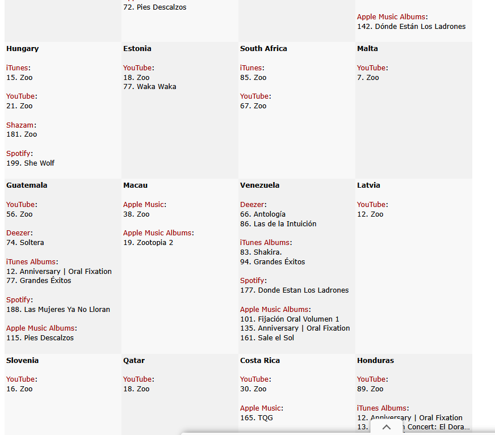Click the Apple Music link under Macau
The height and width of the screenshot is (435, 495).
tap(144, 204)
